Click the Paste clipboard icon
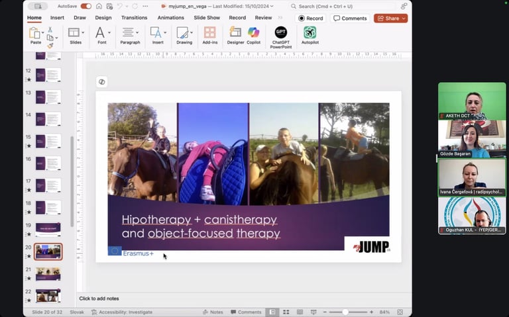This screenshot has width=509, height=317. click(34, 32)
